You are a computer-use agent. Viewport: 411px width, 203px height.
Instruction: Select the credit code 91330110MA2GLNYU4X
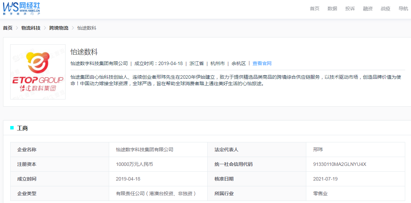(339, 164)
